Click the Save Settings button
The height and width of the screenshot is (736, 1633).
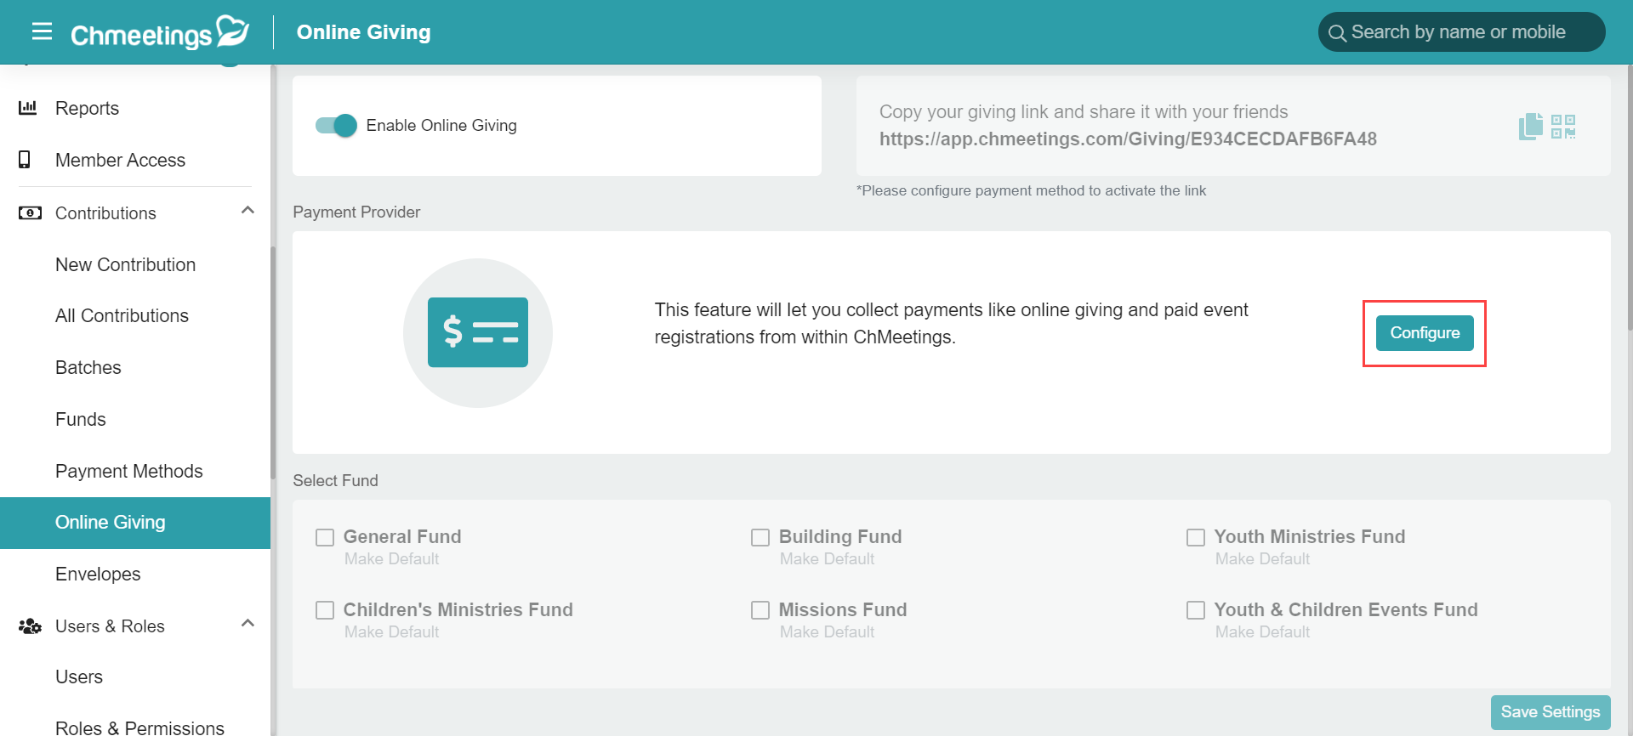(x=1550, y=712)
